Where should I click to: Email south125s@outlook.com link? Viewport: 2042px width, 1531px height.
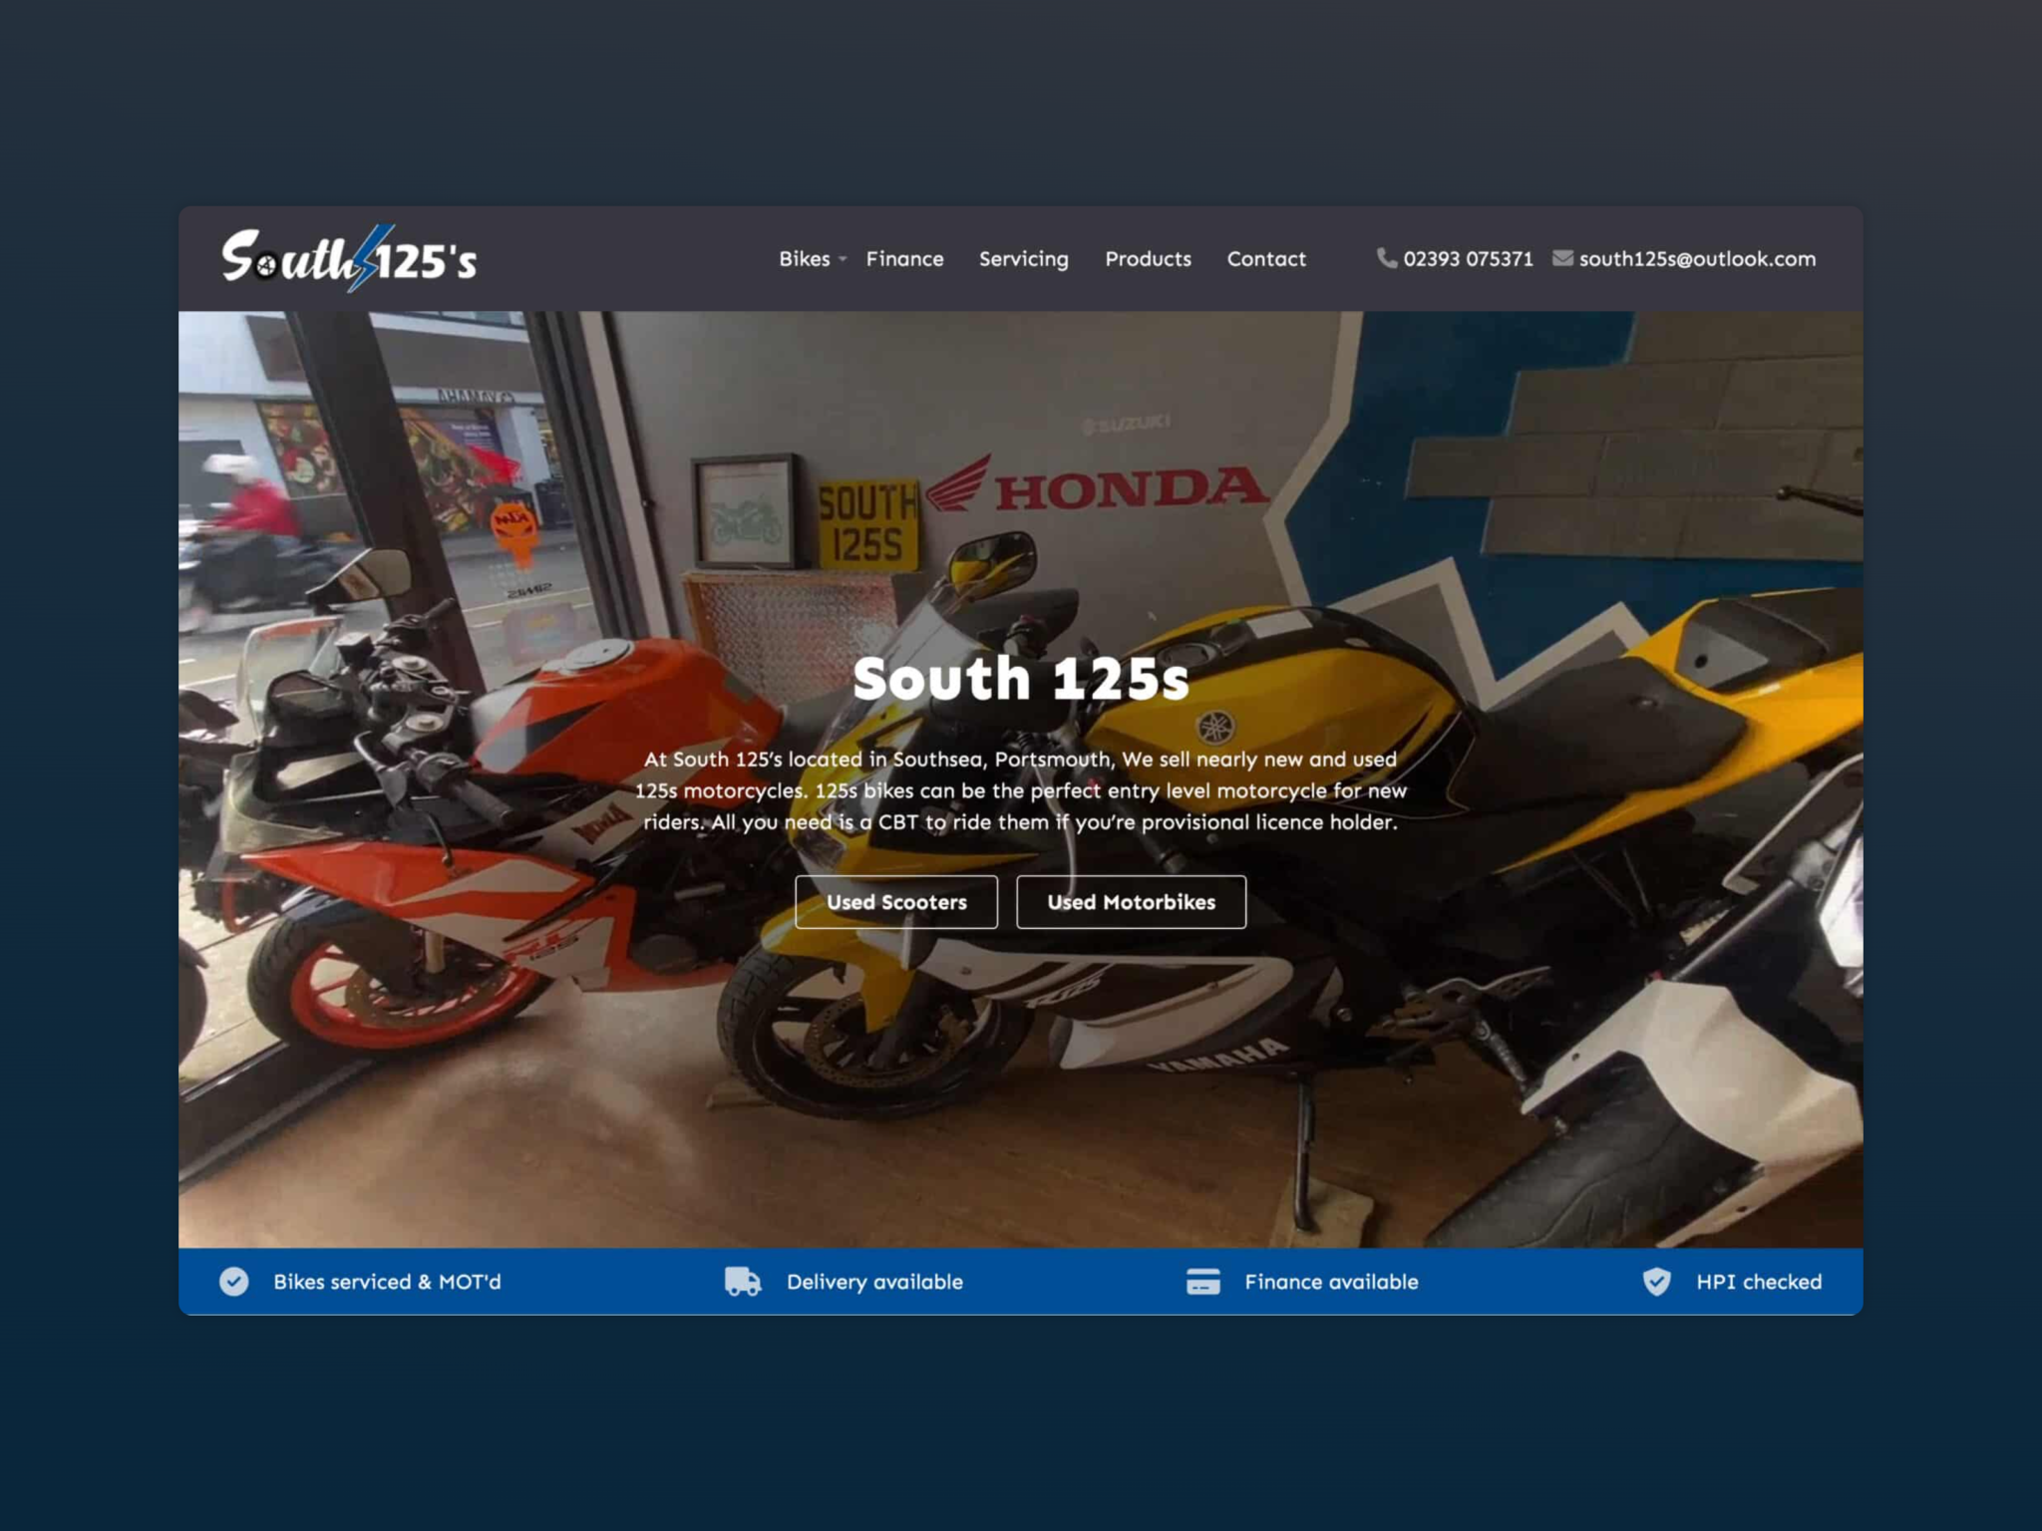pyautogui.click(x=1697, y=259)
